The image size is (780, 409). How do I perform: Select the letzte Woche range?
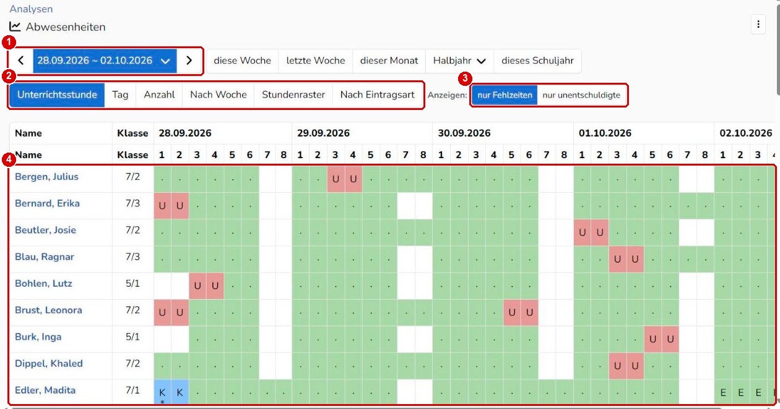coord(316,61)
